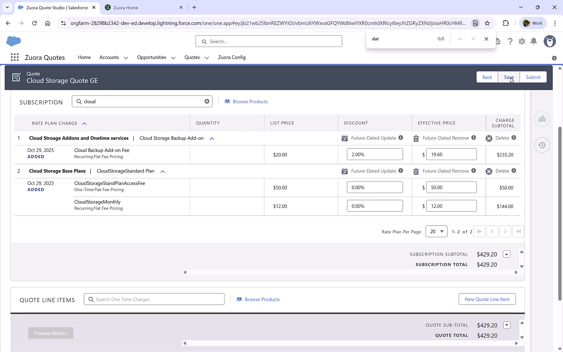
Task: Open the Quotes navigation dropdown
Action: (207, 57)
